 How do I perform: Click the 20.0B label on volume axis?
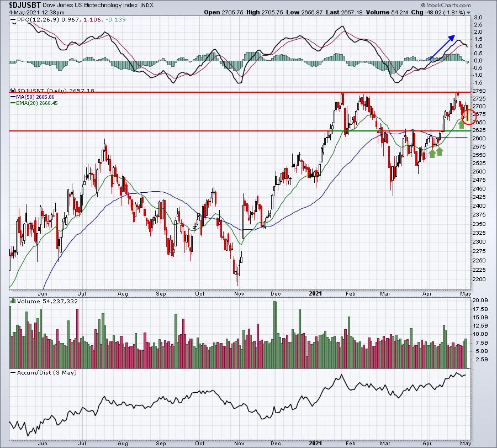tap(480, 300)
